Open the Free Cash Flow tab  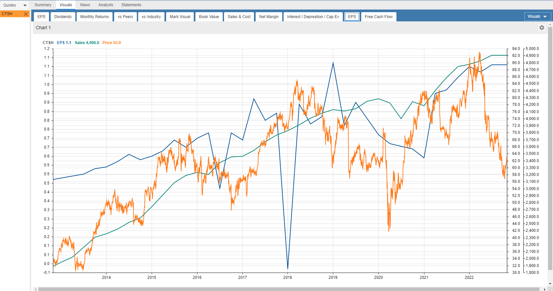click(379, 17)
